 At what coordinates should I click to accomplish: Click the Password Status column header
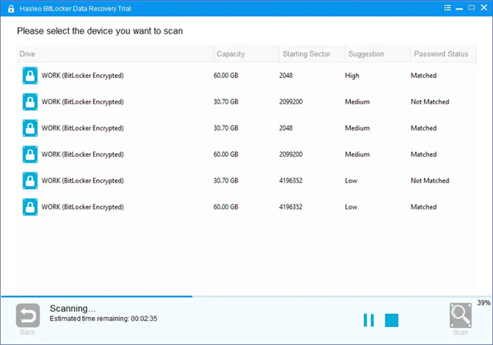(x=441, y=54)
